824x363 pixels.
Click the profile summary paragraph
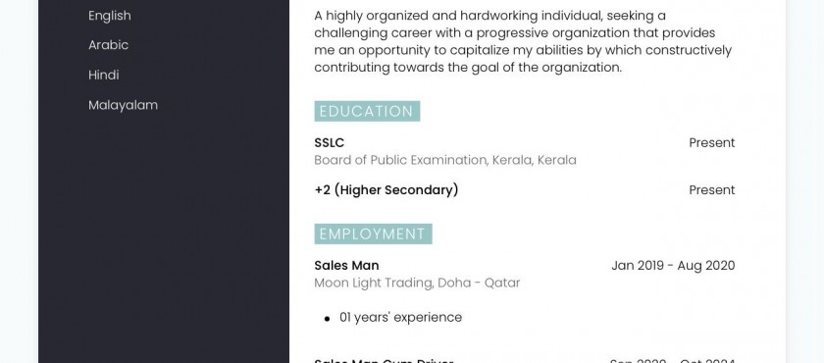[523, 41]
